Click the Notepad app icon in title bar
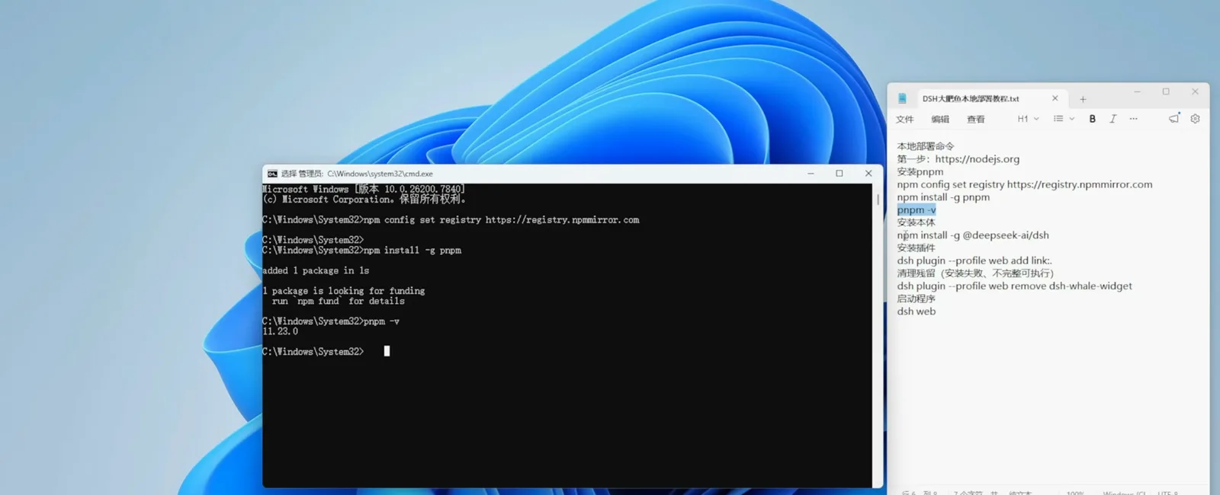 click(x=902, y=98)
